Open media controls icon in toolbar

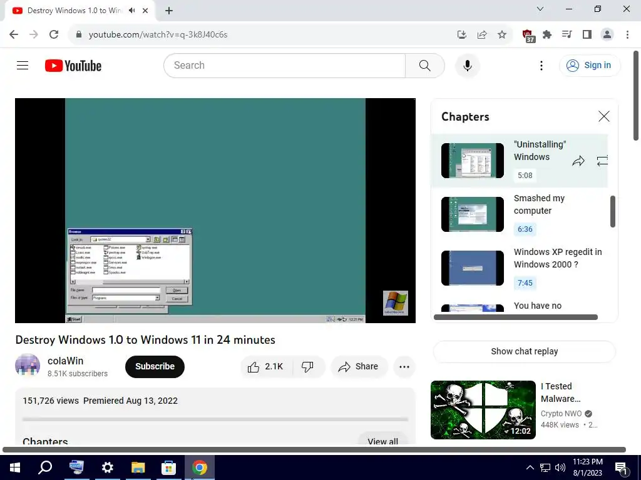pos(567,34)
